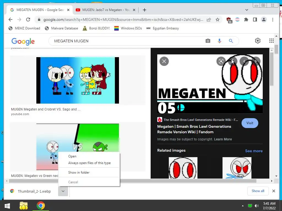
Task: Share this page from the address bar
Action: (x=209, y=20)
